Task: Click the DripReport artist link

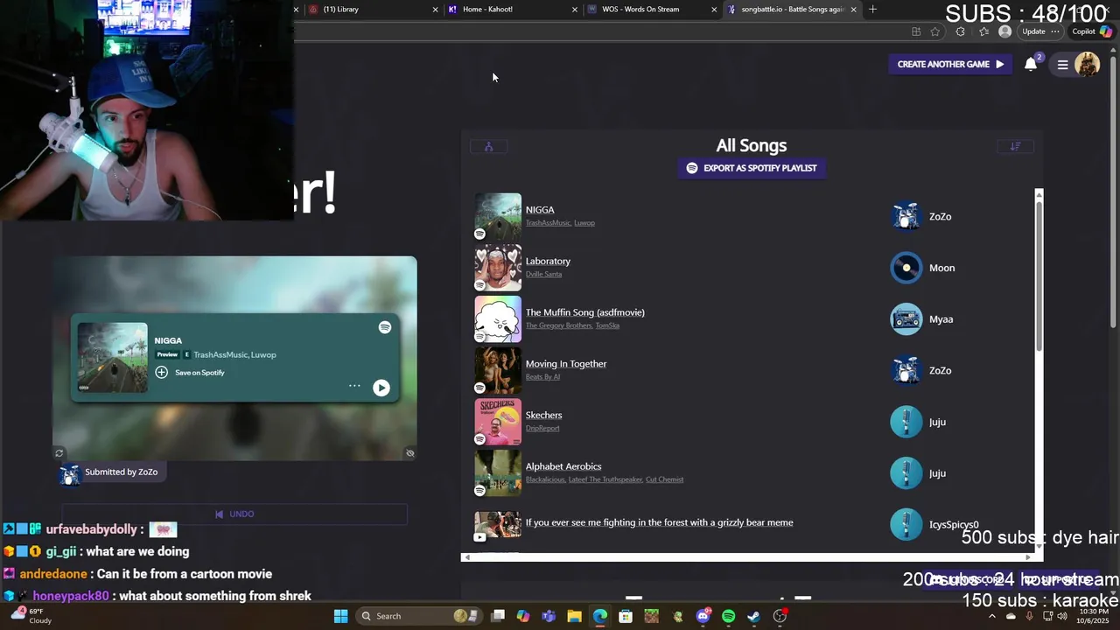Action: pyautogui.click(x=542, y=428)
